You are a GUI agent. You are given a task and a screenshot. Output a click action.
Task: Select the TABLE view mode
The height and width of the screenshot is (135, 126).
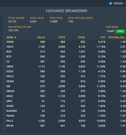click(120, 31)
